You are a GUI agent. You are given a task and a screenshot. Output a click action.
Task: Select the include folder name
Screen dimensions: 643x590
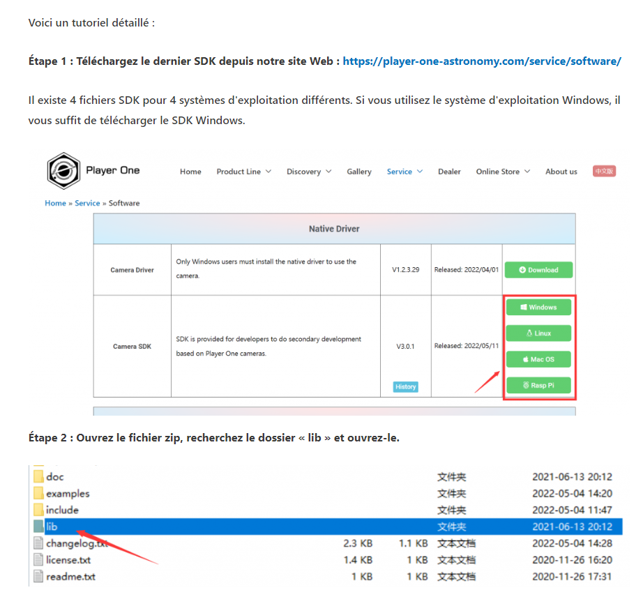[x=62, y=510]
